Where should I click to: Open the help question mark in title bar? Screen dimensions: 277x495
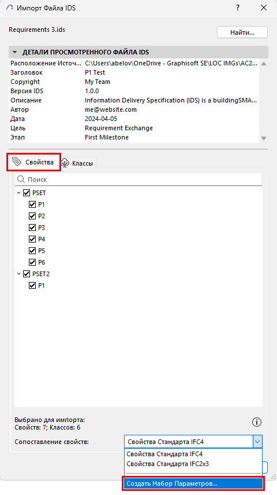(x=238, y=8)
